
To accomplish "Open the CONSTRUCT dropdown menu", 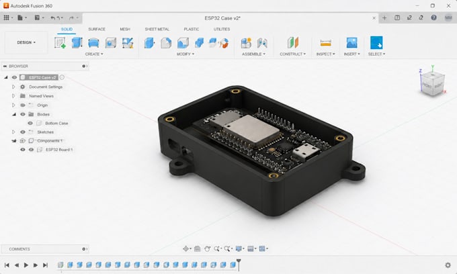I will point(293,54).
